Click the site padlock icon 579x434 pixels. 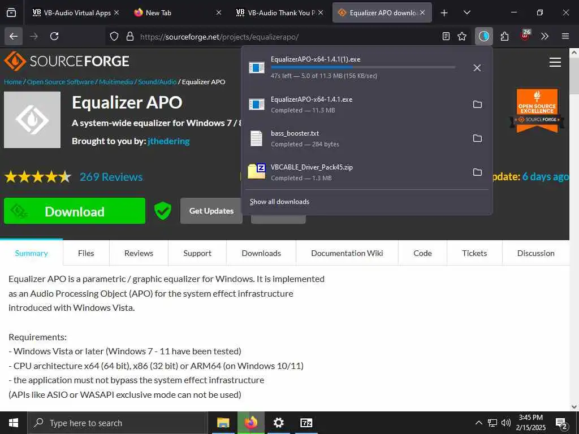[129, 36]
